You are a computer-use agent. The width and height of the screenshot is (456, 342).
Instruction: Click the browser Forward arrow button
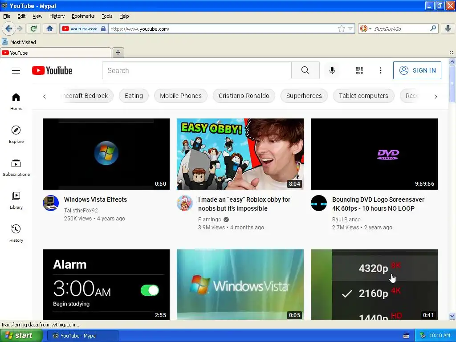click(20, 28)
